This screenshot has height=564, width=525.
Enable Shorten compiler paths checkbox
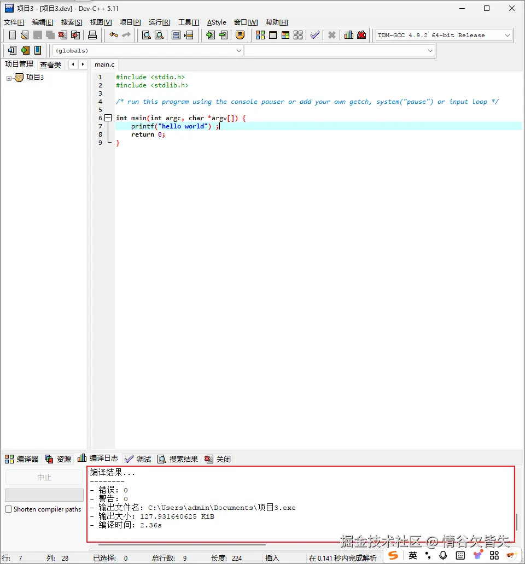9,509
